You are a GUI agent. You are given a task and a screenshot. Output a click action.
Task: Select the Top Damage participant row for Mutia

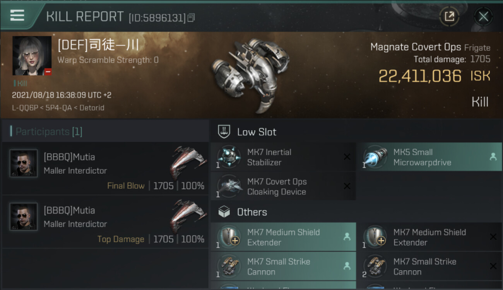tap(105, 222)
